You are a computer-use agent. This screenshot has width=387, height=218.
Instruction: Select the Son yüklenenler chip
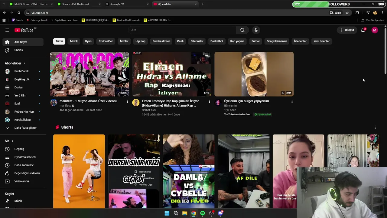point(277,41)
